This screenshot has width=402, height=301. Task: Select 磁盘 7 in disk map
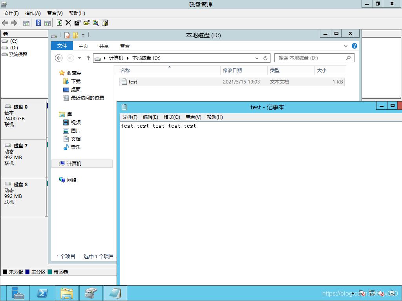click(x=23, y=159)
